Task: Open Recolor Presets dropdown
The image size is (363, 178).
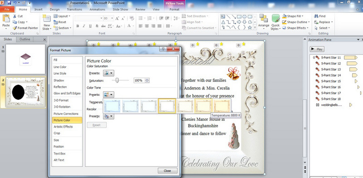Action: pyautogui.click(x=108, y=116)
